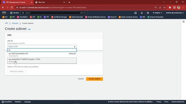Switch to the VPC Management Console tab
Screen dimensions: 186x104
17,2
